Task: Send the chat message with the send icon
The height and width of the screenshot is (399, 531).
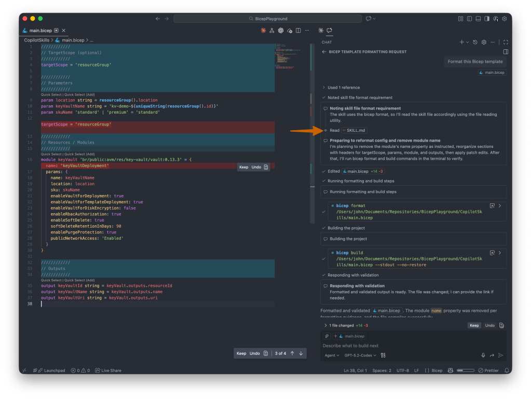Action: 501,355
